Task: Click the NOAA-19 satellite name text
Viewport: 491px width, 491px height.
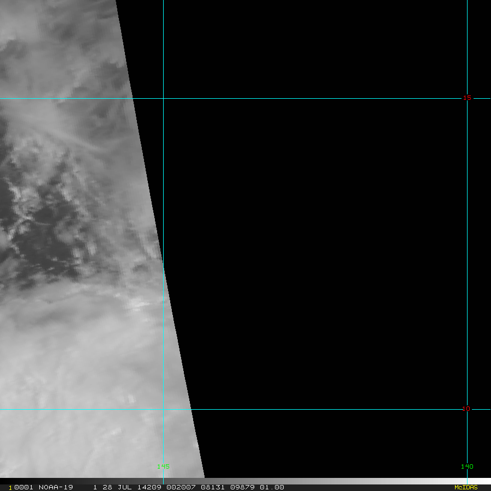Action: [x=55, y=487]
